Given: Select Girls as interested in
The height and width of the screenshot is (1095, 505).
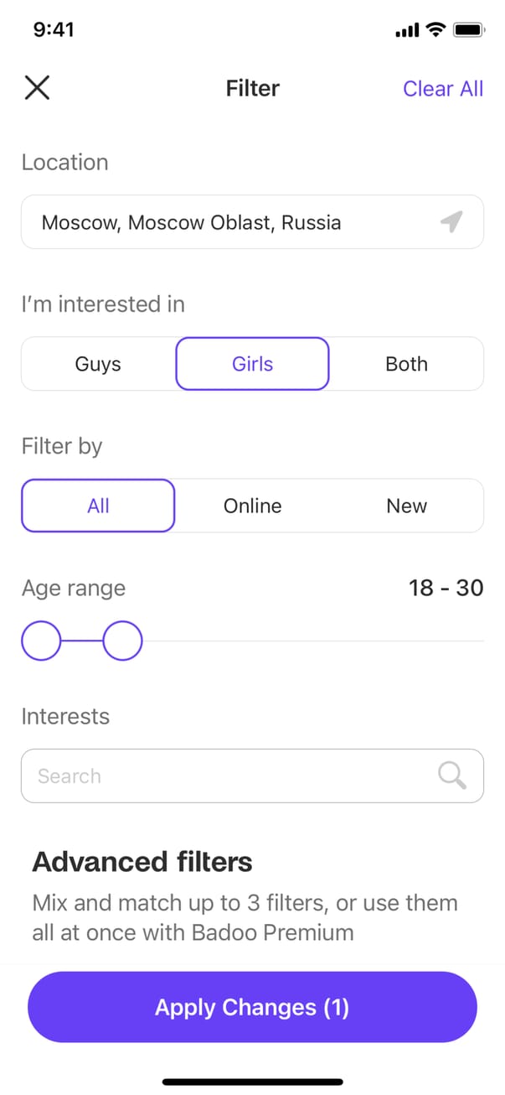Looking at the screenshot, I should 252,364.
